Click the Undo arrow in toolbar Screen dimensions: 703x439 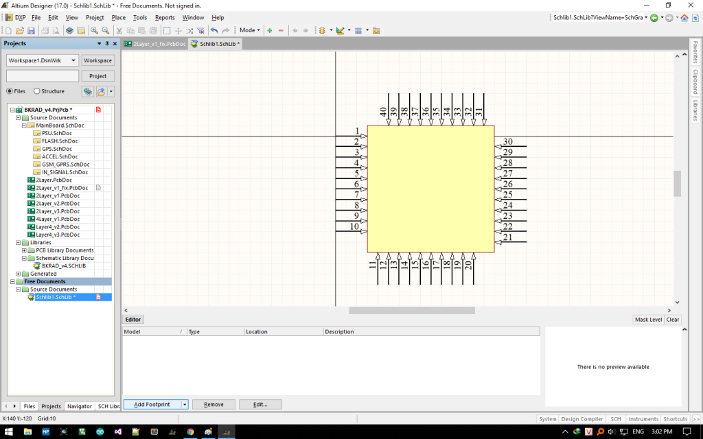pos(214,30)
